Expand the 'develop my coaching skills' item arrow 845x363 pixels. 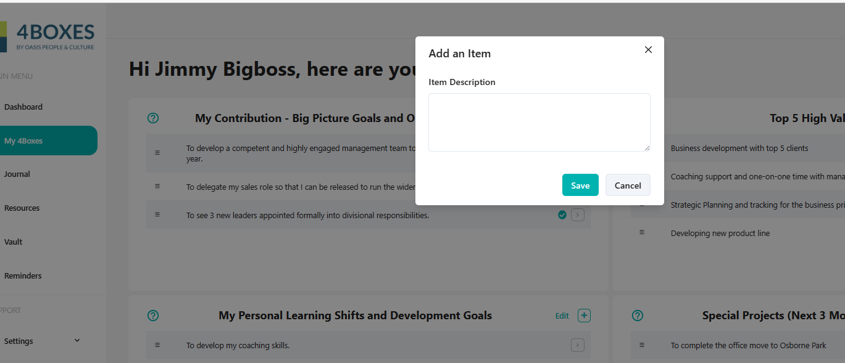578,345
